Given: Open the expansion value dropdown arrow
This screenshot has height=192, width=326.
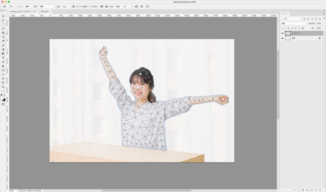Looking at the screenshot, I should click(x=70, y=7).
